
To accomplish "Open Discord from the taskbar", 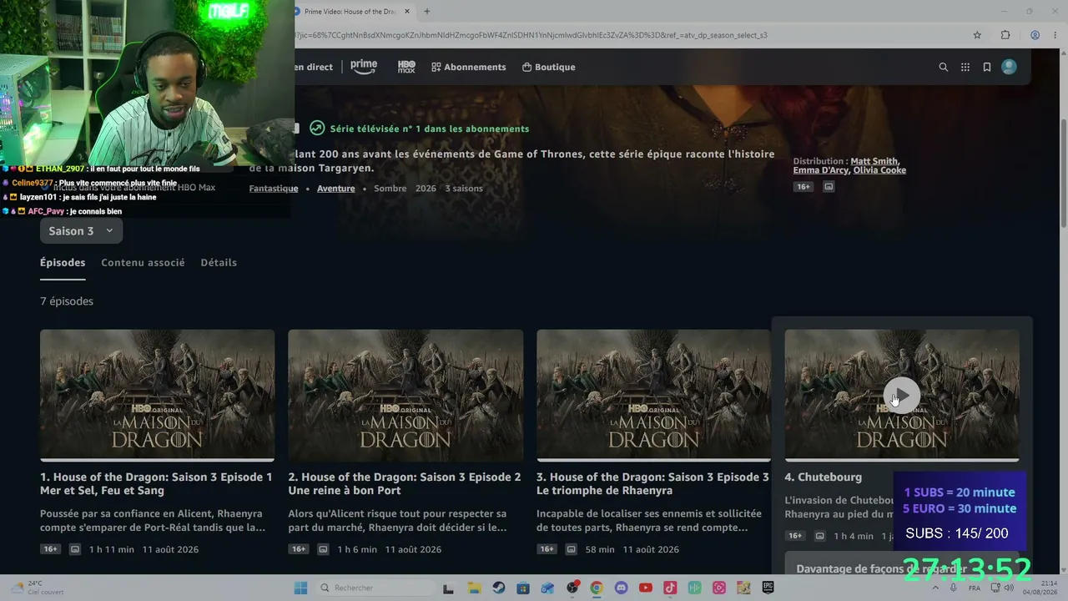I will point(621,588).
